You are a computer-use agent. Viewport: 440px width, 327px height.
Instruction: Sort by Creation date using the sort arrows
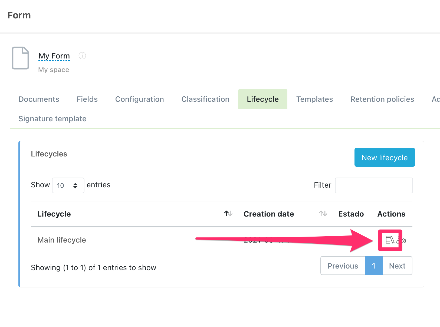point(323,214)
